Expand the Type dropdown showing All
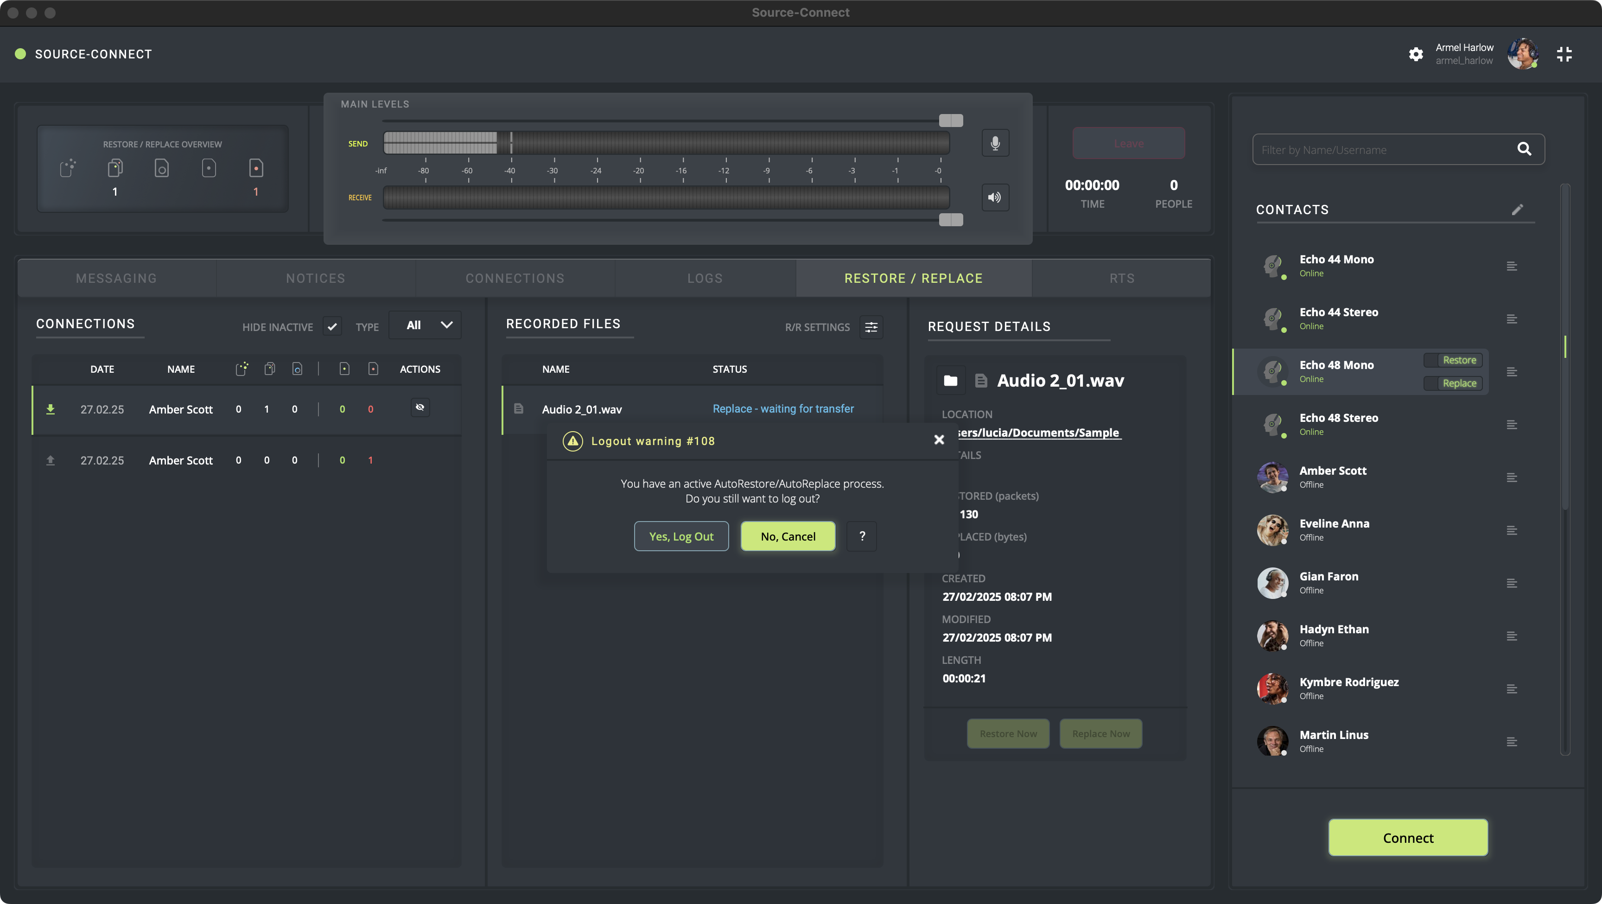 click(x=426, y=325)
